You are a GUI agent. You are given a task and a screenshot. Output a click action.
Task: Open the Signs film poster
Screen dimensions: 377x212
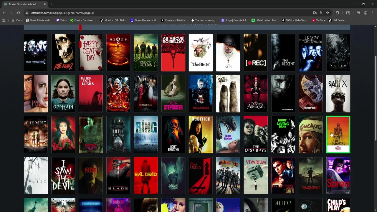coord(118,52)
